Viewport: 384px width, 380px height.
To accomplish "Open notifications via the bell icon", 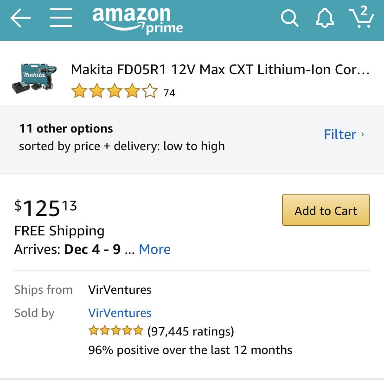I will (x=325, y=18).
